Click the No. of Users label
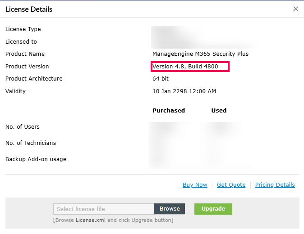Screen dimensions: 304x234 [x=23, y=127]
